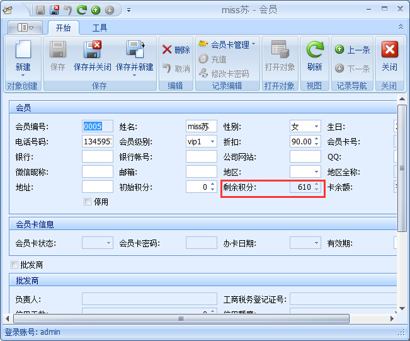Image resolution: width=410 pixels, height=341 pixels.
Task: Toggle the 停用 (Disabled) checkbox
Action: (x=88, y=202)
